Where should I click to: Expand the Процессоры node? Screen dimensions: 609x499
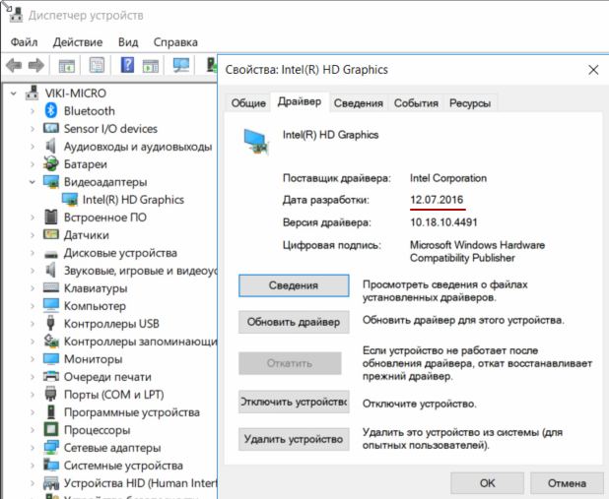tap(33, 430)
